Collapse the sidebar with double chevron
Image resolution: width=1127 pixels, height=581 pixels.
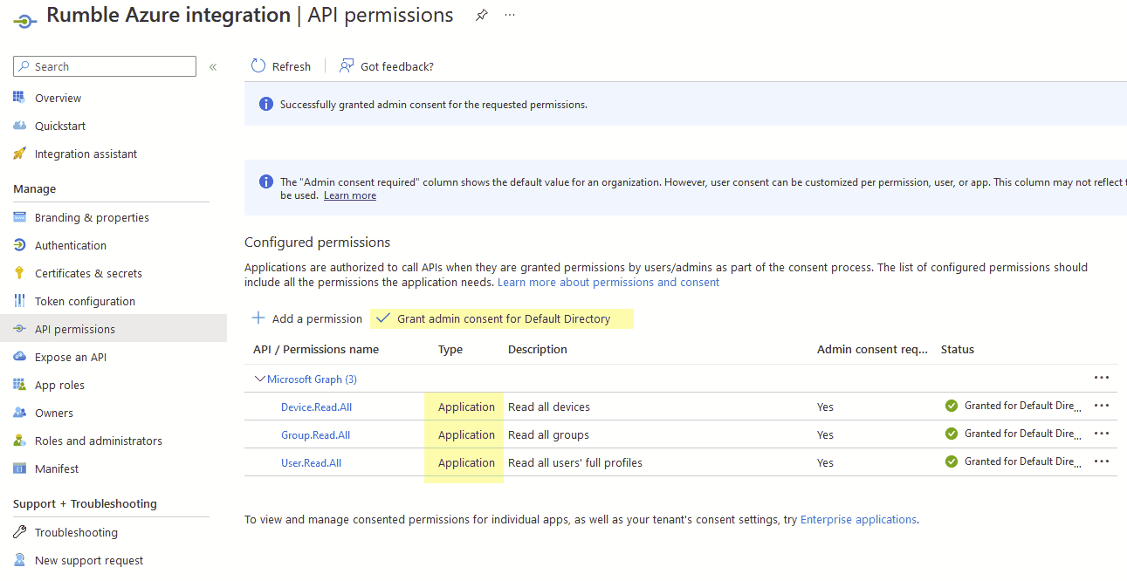(x=213, y=66)
